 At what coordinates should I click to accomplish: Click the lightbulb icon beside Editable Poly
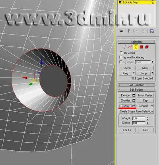(x=153, y=2)
